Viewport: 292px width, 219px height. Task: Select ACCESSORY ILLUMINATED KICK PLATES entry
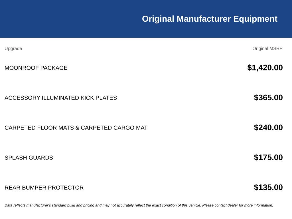pos(61,98)
